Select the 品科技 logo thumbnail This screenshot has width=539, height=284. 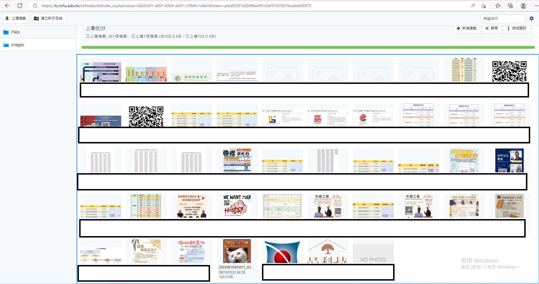[328, 251]
